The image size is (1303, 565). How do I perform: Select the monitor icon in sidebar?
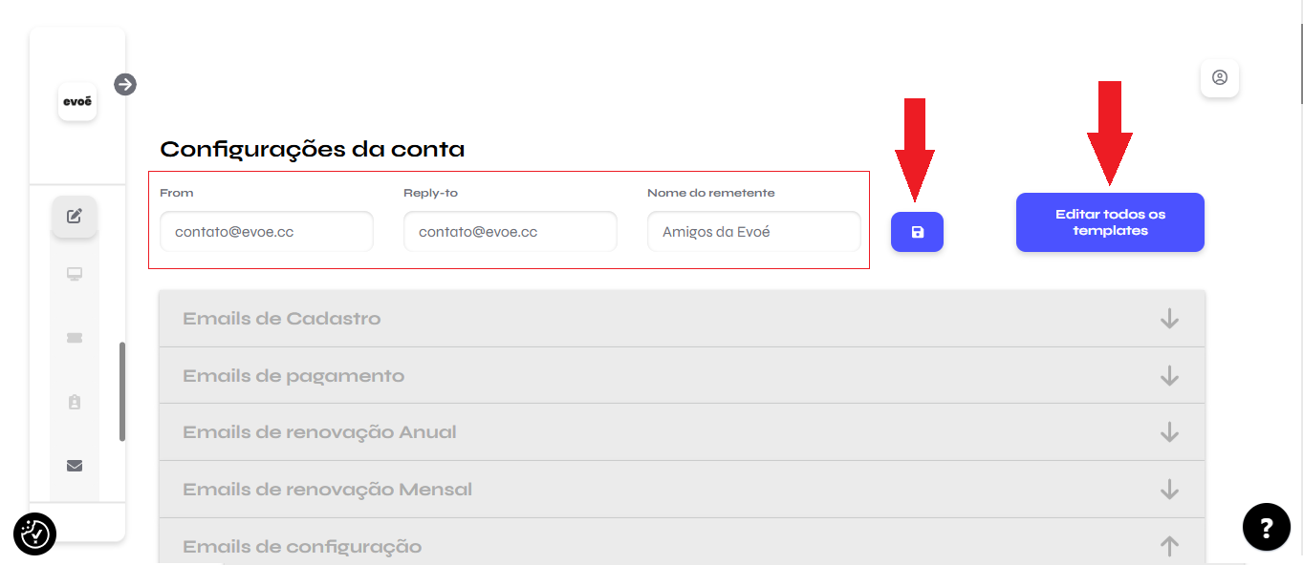[x=75, y=275]
